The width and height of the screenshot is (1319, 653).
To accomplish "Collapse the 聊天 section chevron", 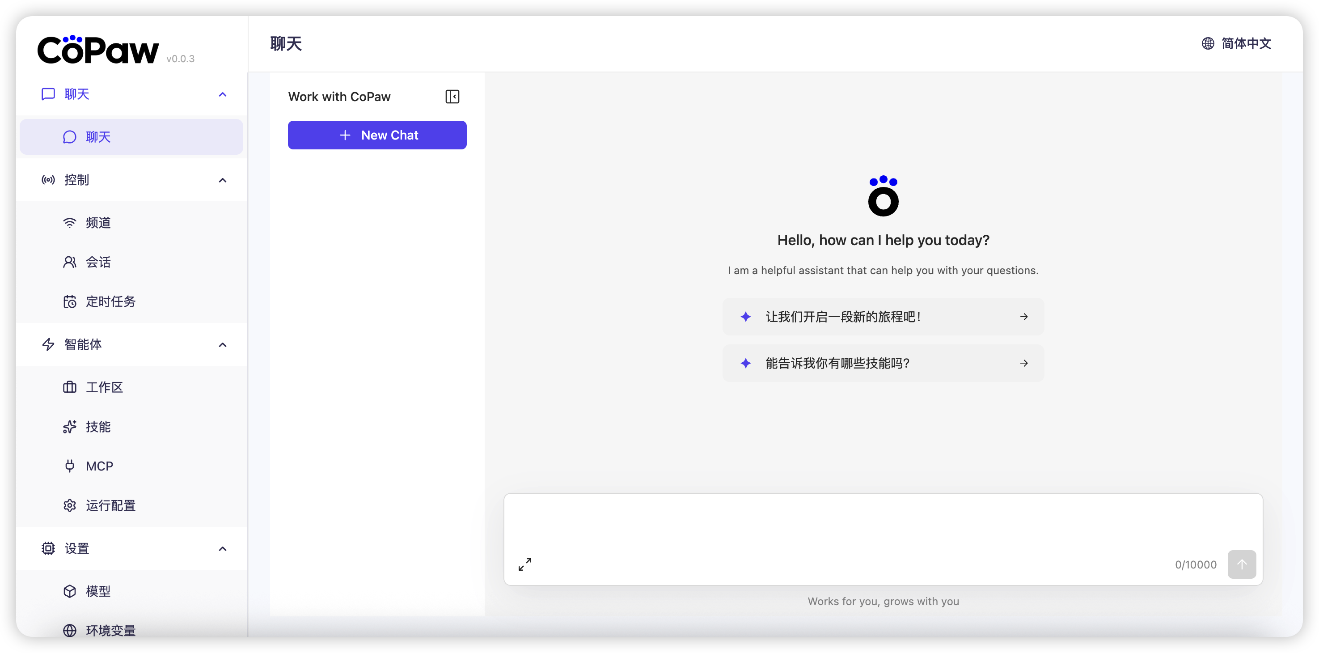I will tap(222, 94).
